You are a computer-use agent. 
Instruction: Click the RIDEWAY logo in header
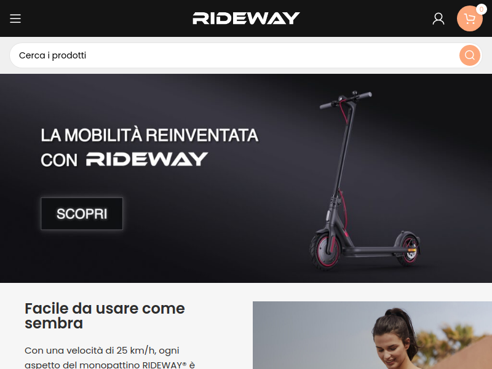246,18
